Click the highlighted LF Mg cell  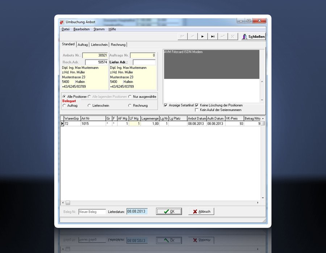[x=135, y=124]
